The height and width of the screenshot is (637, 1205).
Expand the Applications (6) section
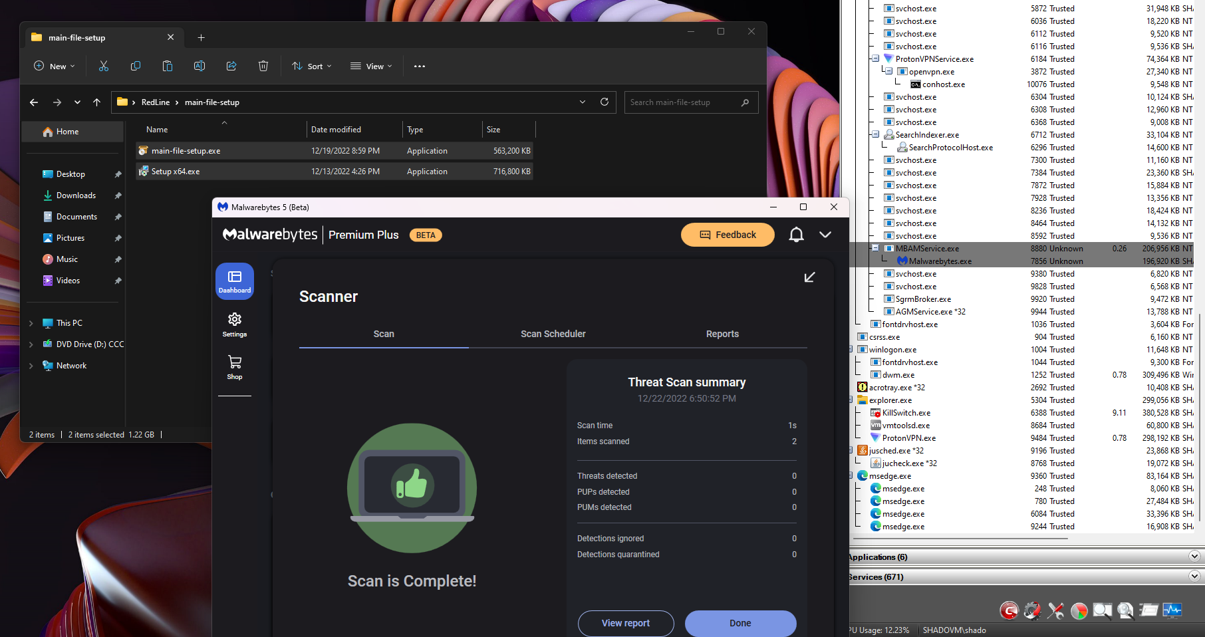point(1194,557)
